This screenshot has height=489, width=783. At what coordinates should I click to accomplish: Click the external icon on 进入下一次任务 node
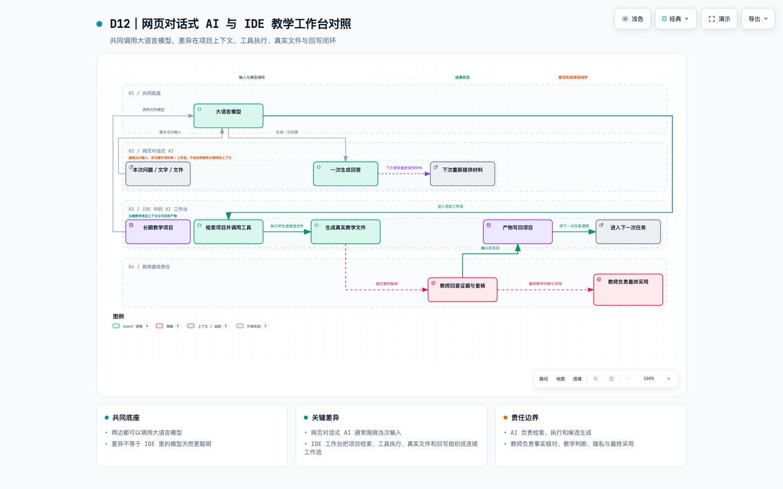[601, 225]
